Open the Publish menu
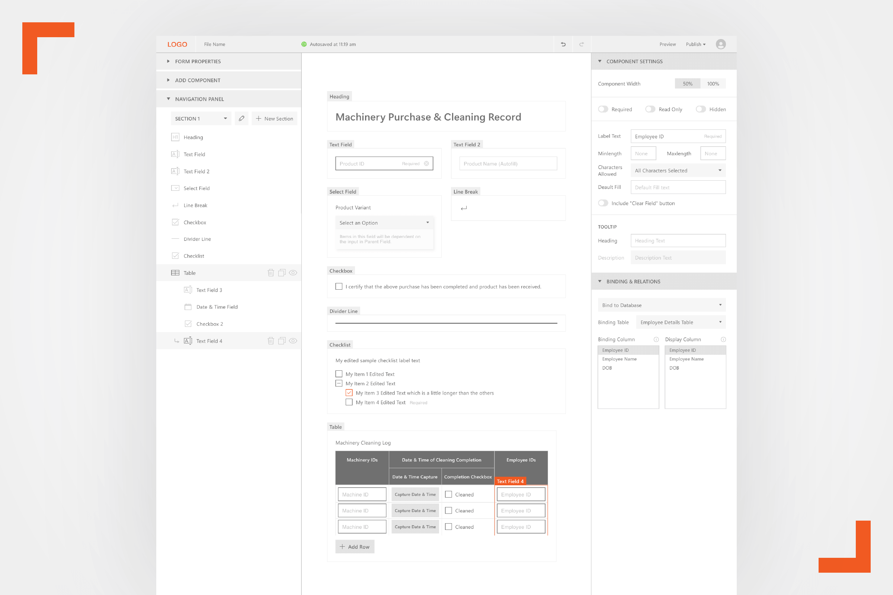This screenshot has height=595, width=893. (x=695, y=44)
